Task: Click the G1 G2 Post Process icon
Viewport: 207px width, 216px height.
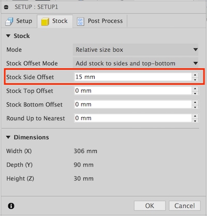Action: [x=80, y=22]
